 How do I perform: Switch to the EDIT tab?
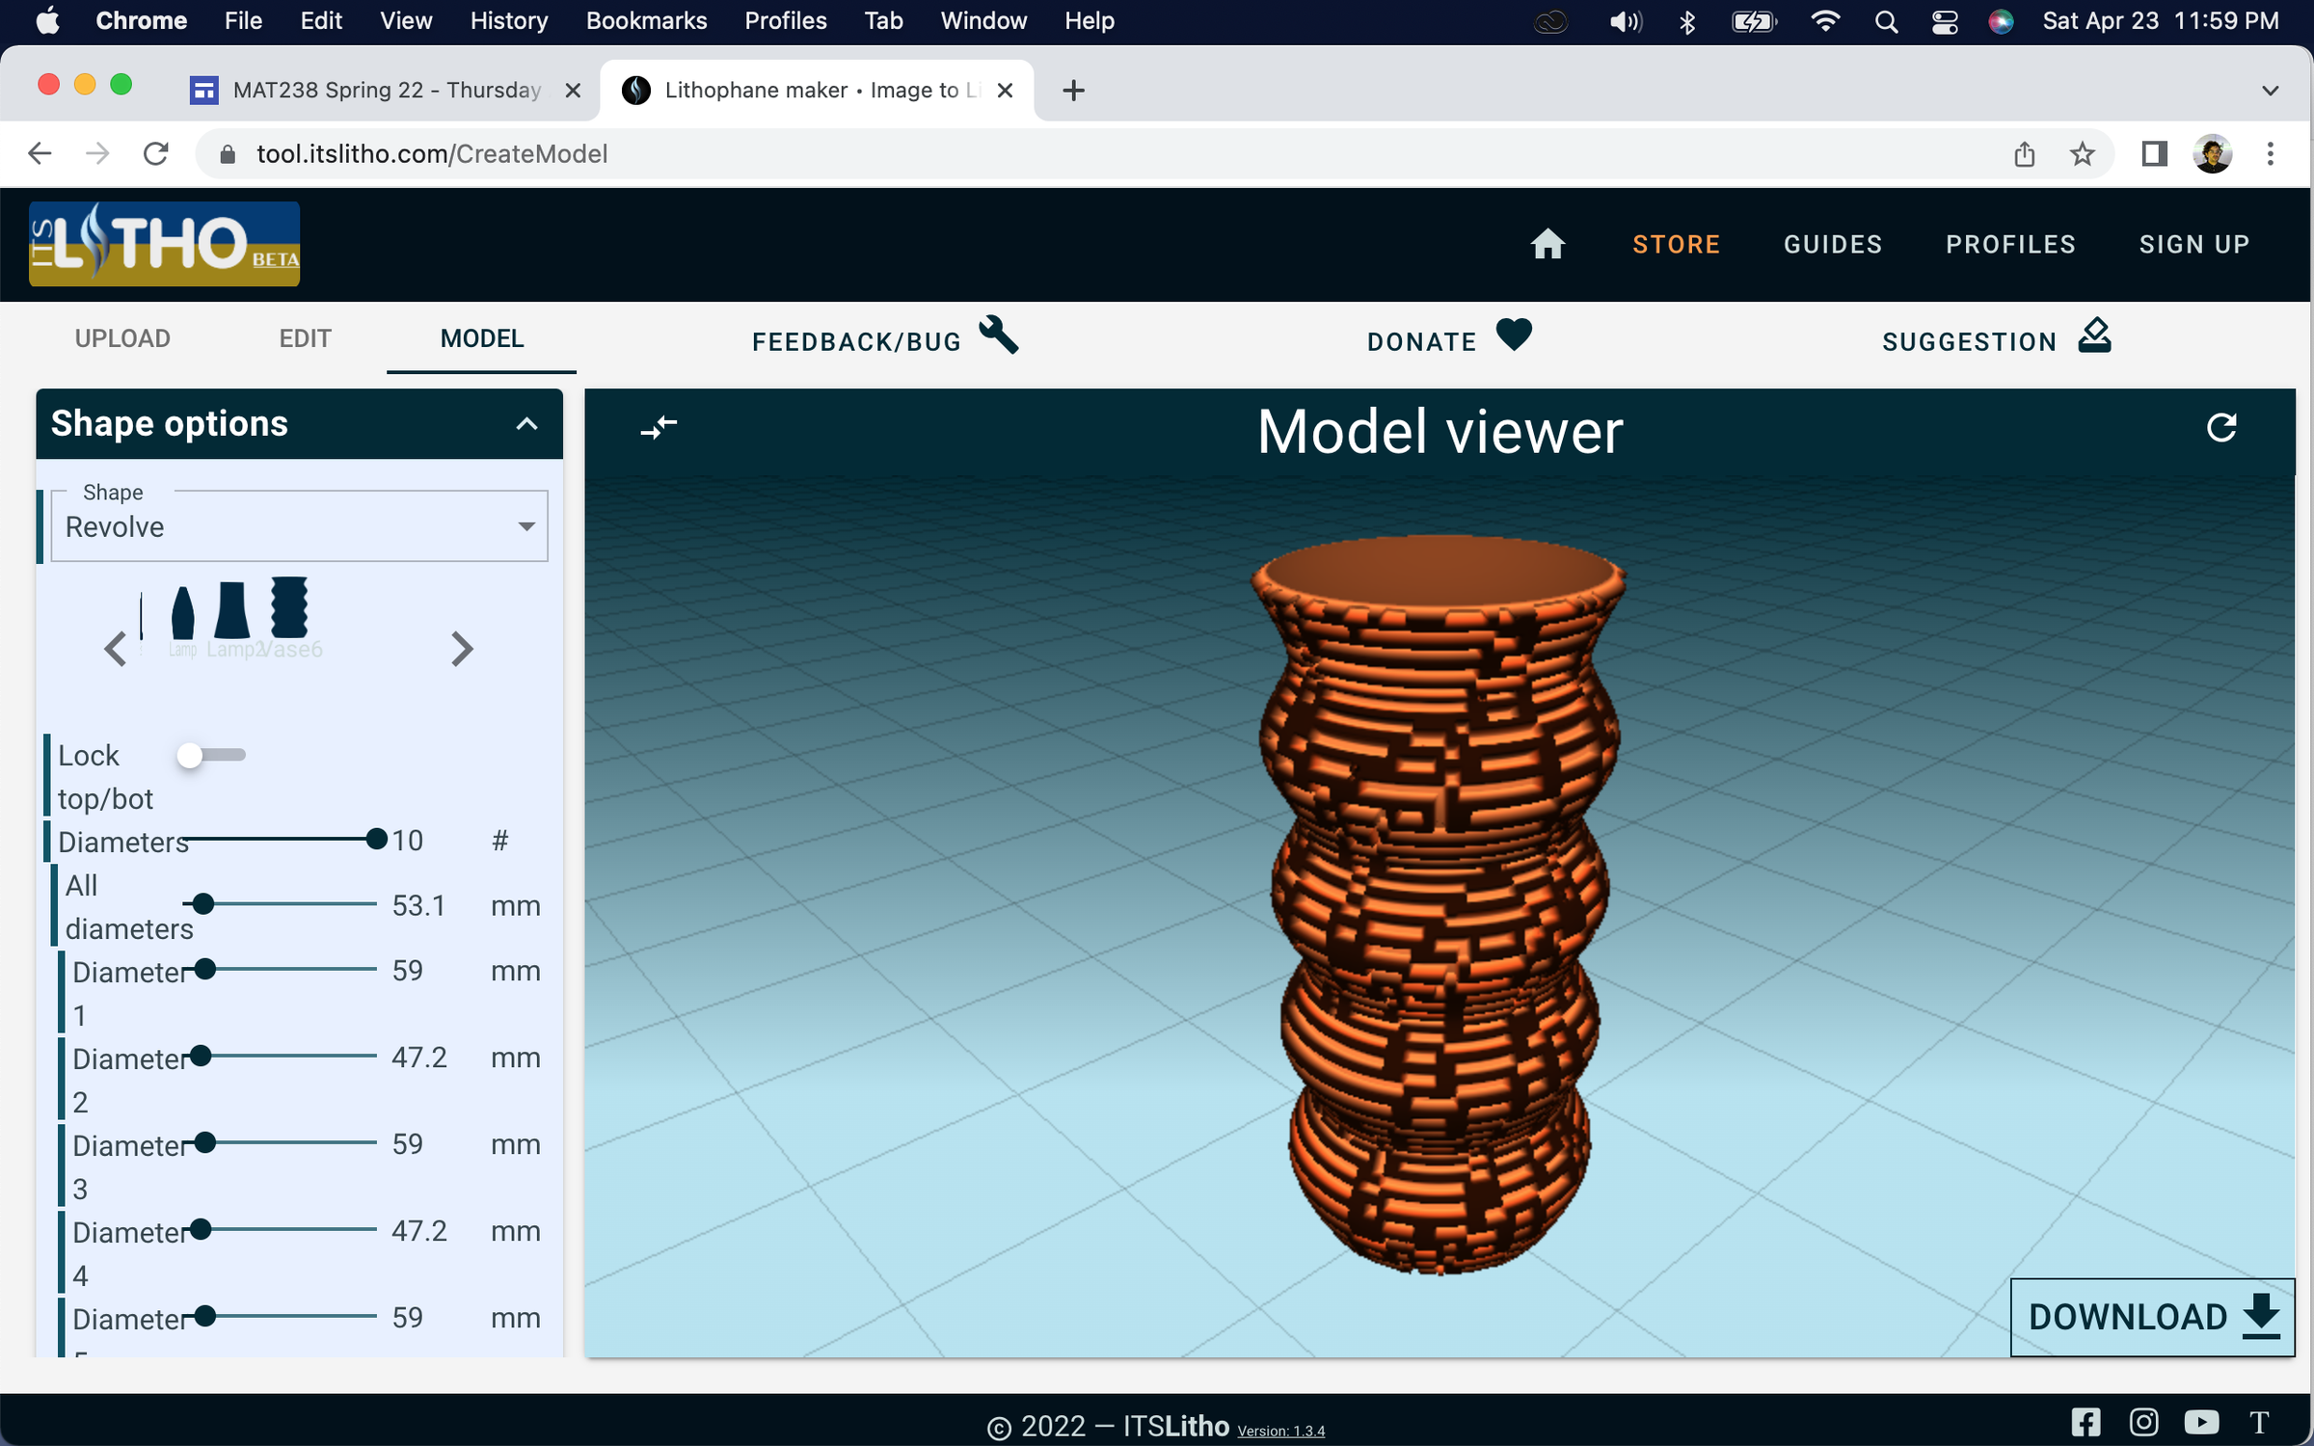(305, 338)
